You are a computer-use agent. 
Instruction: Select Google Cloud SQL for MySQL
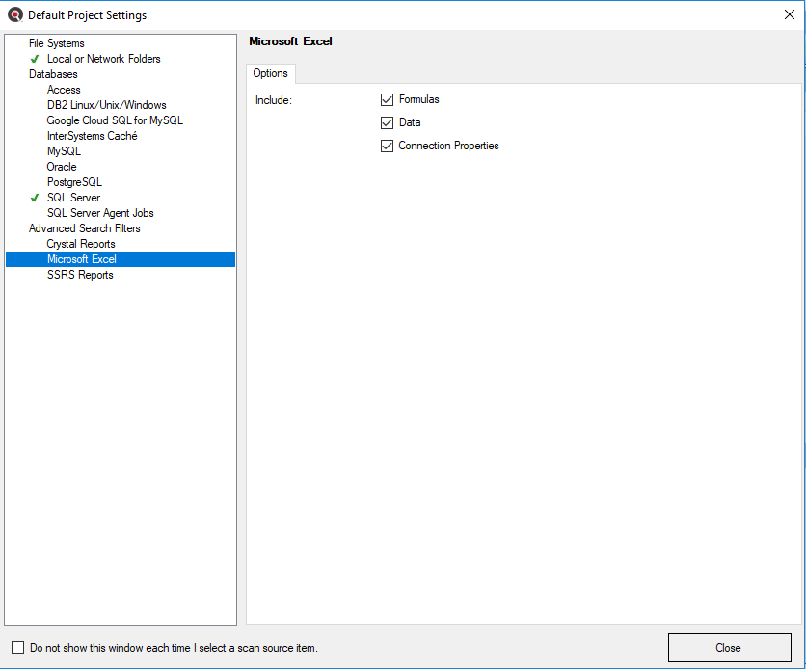pos(114,120)
